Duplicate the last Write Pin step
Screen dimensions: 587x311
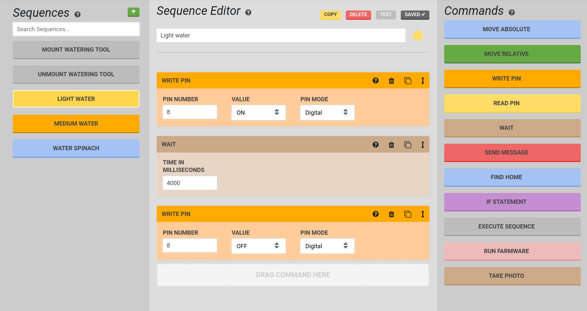pyautogui.click(x=407, y=214)
